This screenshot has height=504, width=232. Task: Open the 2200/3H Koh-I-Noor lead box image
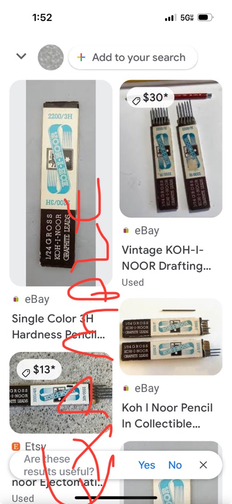[61, 183]
